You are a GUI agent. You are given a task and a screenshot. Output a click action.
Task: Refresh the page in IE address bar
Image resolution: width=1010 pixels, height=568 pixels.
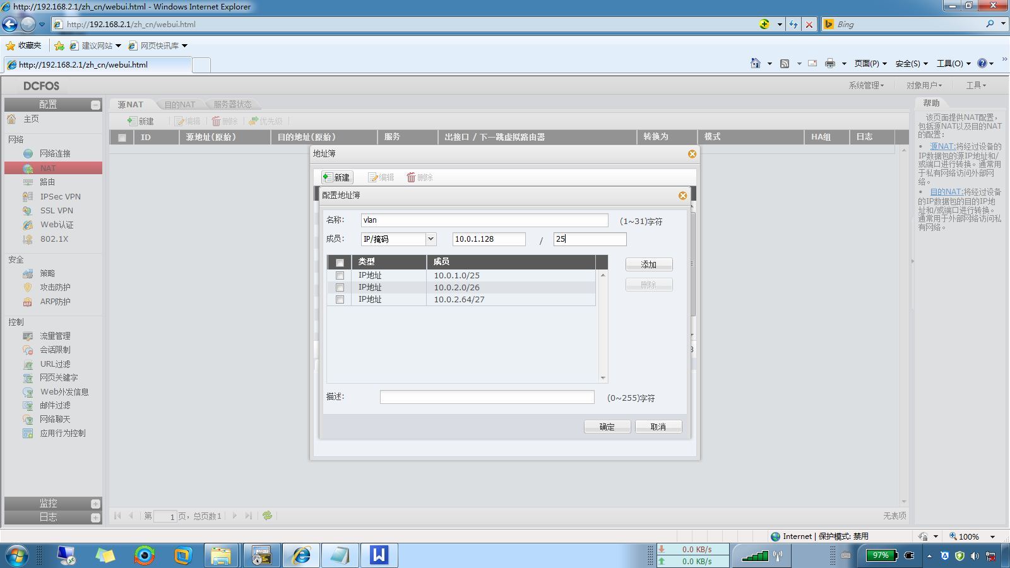coord(793,25)
